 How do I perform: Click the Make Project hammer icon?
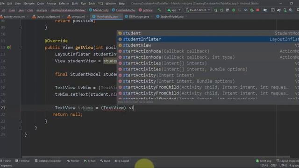point(159,10)
